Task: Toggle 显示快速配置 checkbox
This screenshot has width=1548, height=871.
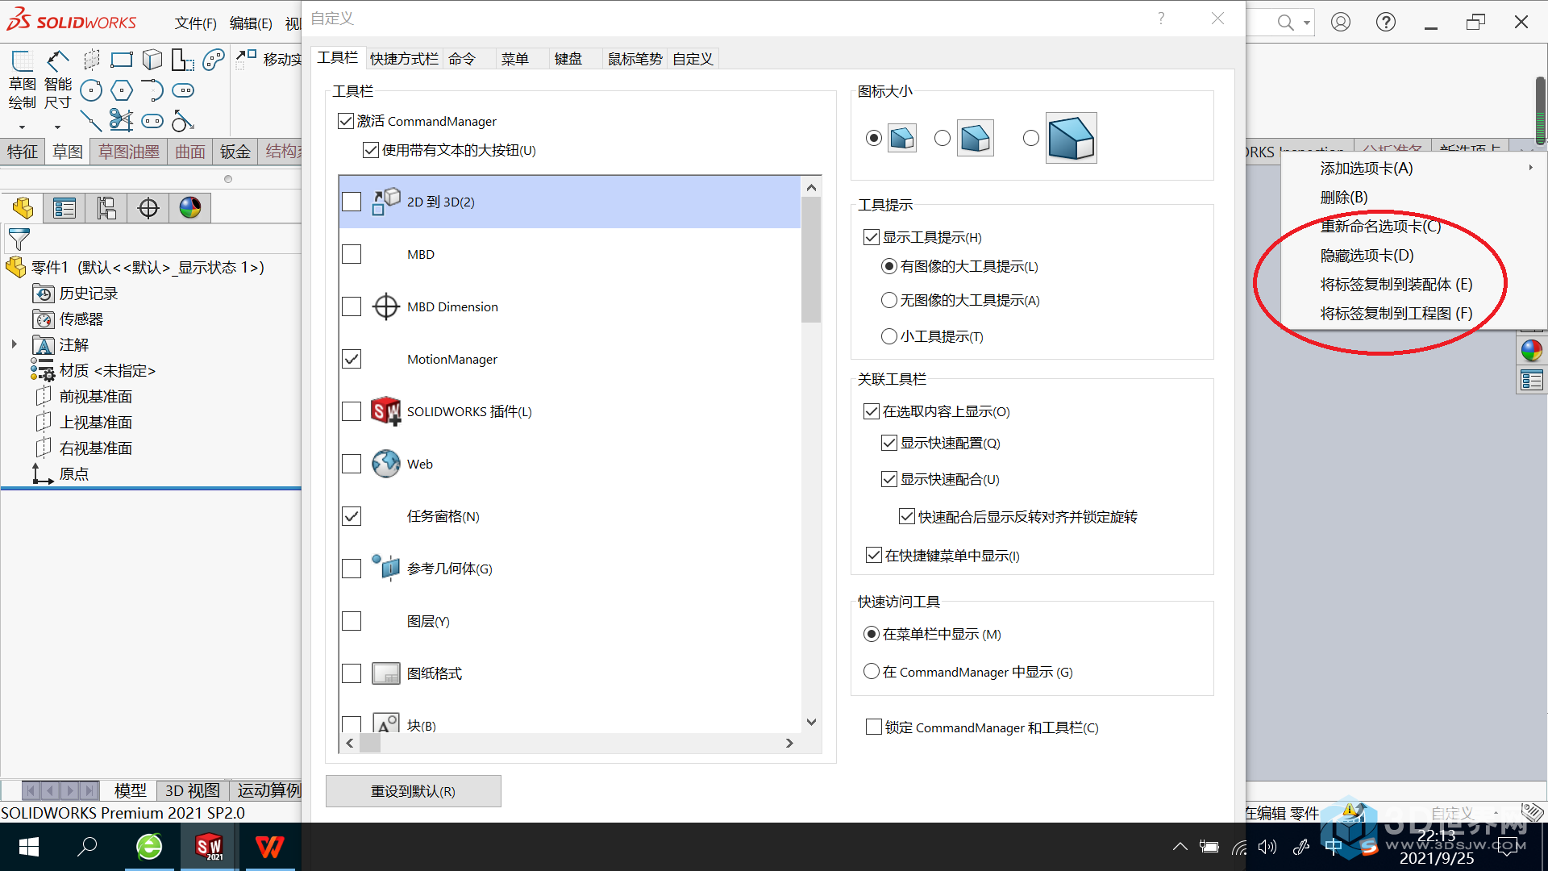Action: tap(889, 443)
